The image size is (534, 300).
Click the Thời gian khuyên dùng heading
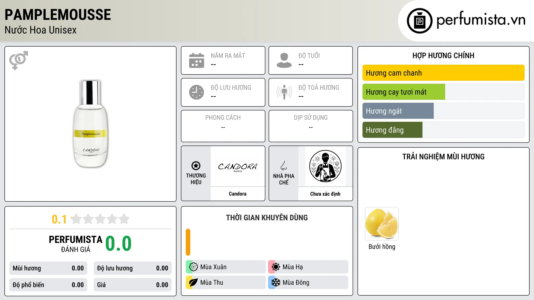point(267,218)
